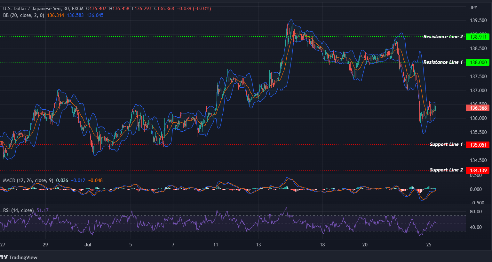This screenshot has width=492, height=262.
Task: Select the Resistance Line 2 price label
Action: [x=478, y=36]
